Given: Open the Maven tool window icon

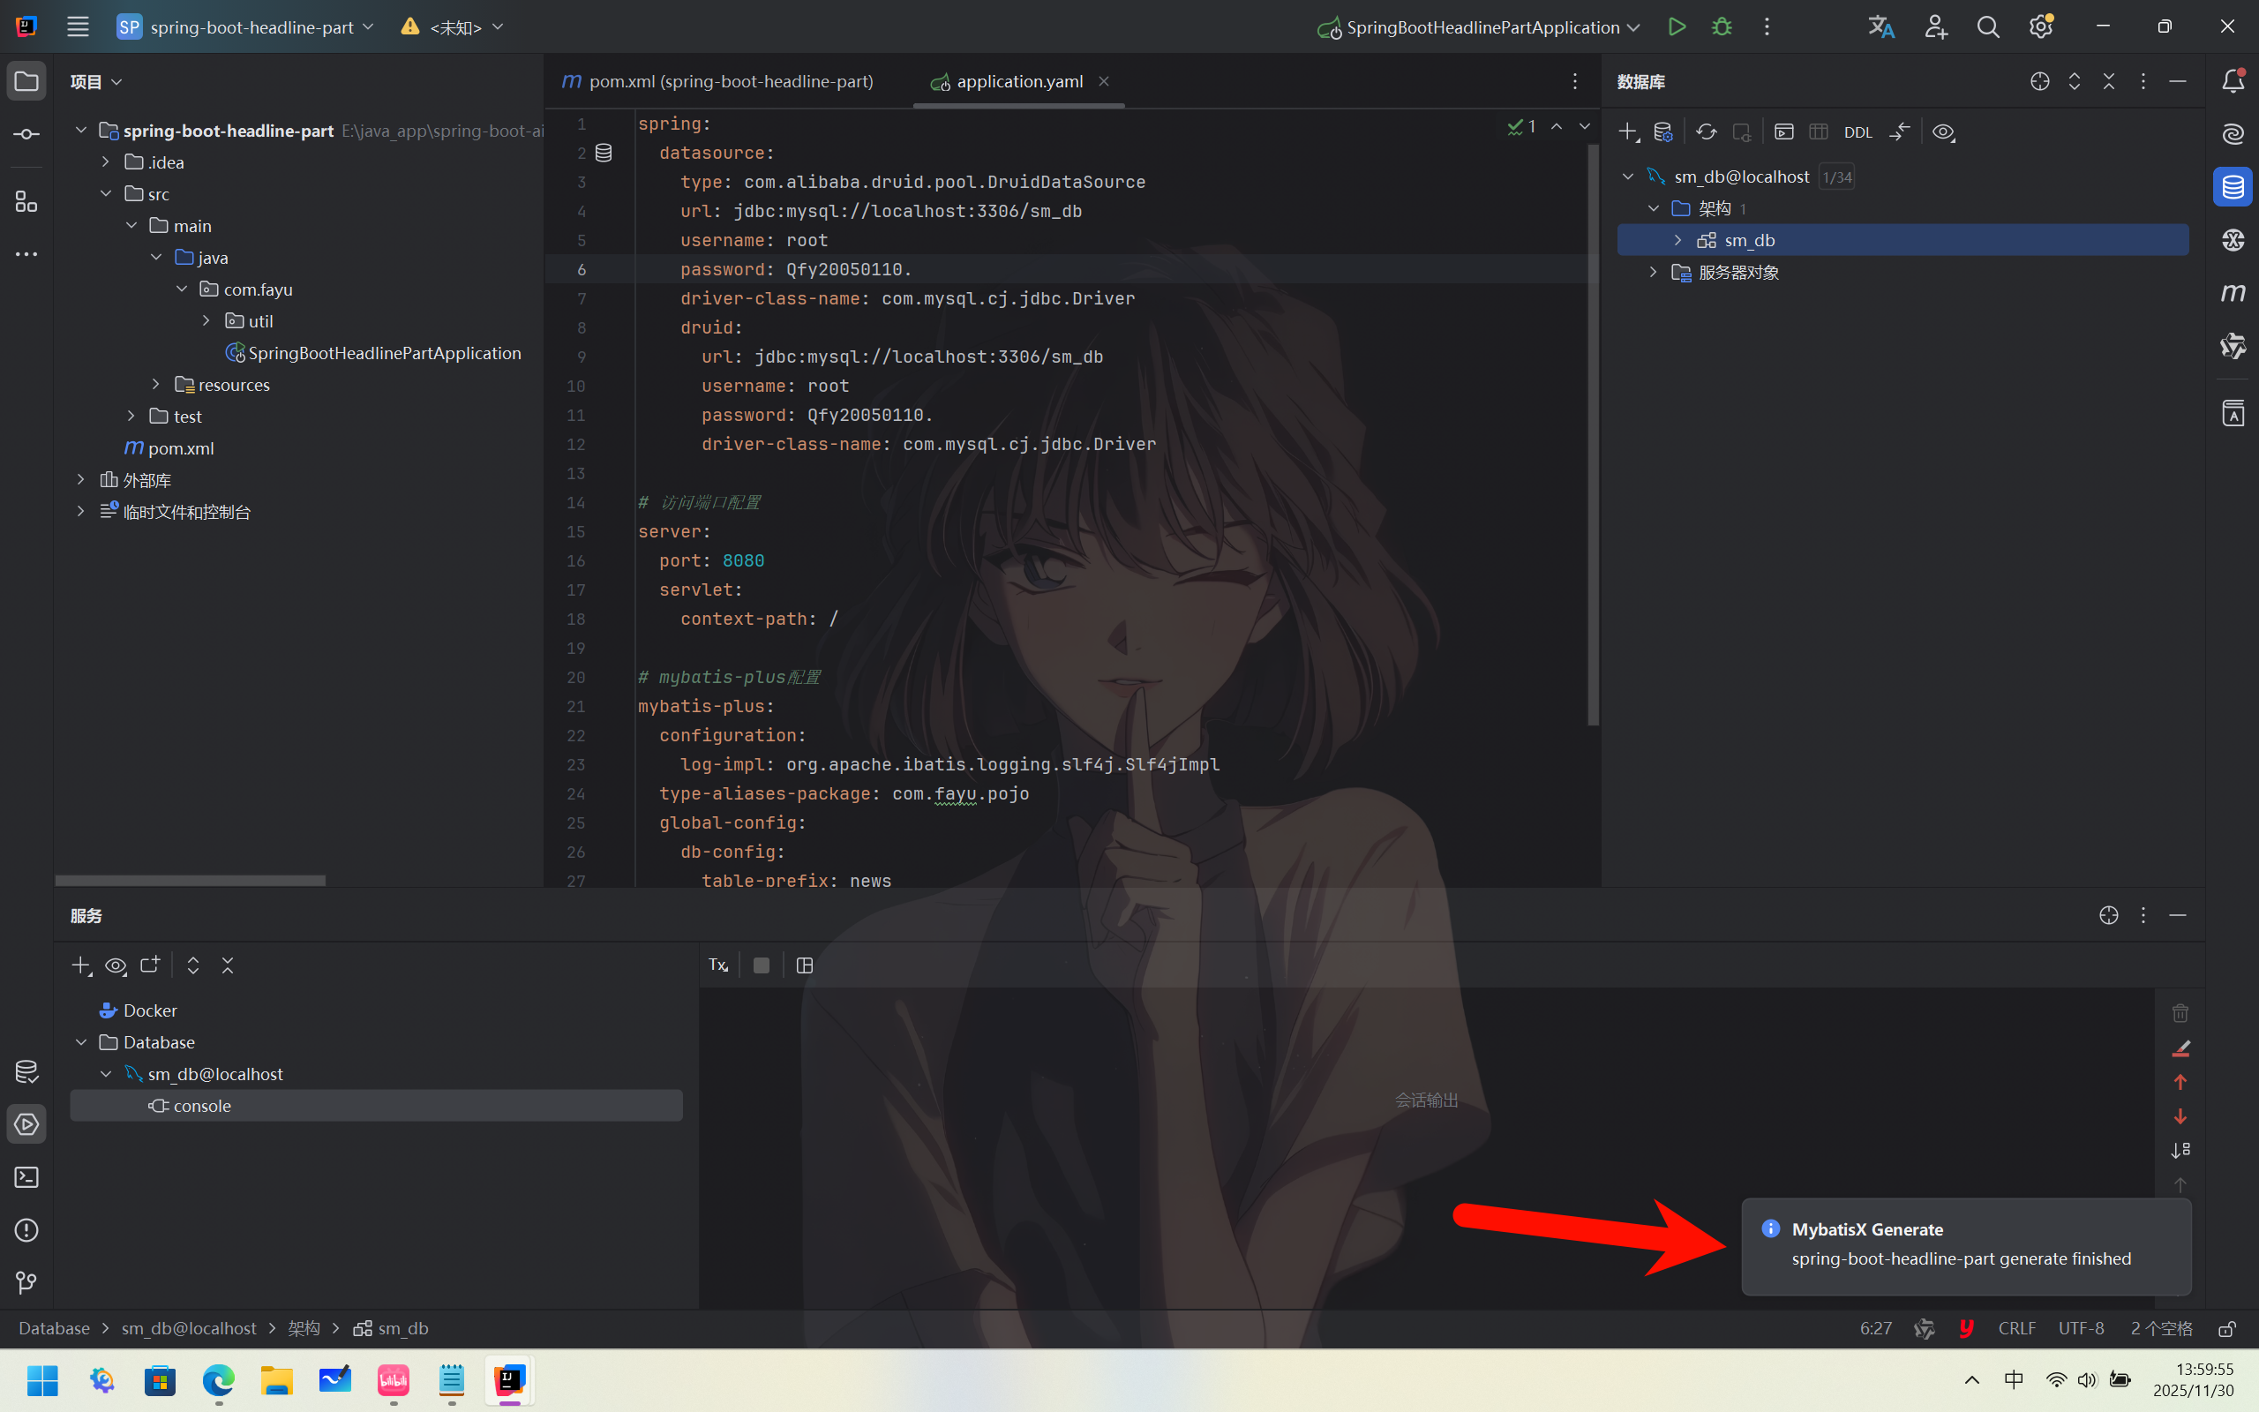Looking at the screenshot, I should 2232,293.
